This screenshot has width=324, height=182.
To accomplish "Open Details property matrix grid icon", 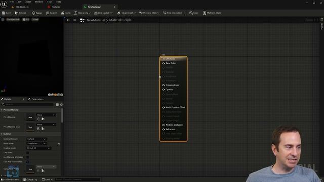I will click(57, 105).
